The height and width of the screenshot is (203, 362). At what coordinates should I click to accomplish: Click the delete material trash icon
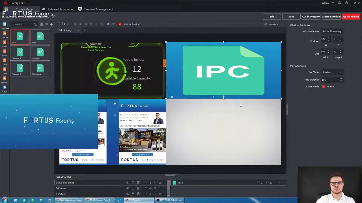tap(42, 24)
